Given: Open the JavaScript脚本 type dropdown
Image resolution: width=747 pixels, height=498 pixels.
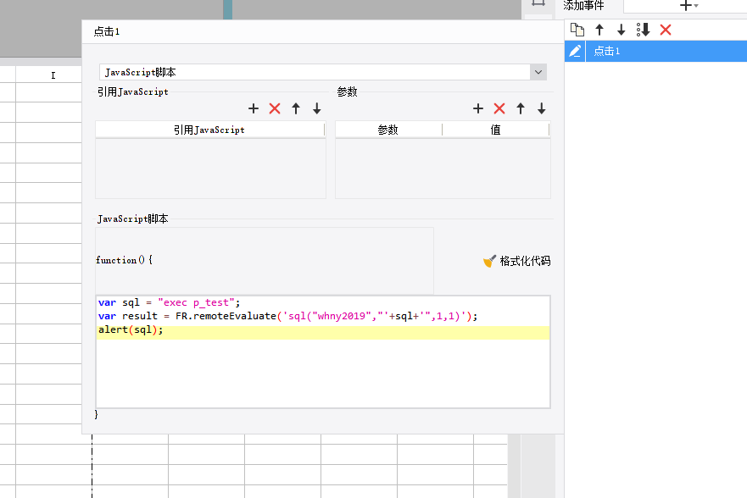Looking at the screenshot, I should (x=538, y=72).
